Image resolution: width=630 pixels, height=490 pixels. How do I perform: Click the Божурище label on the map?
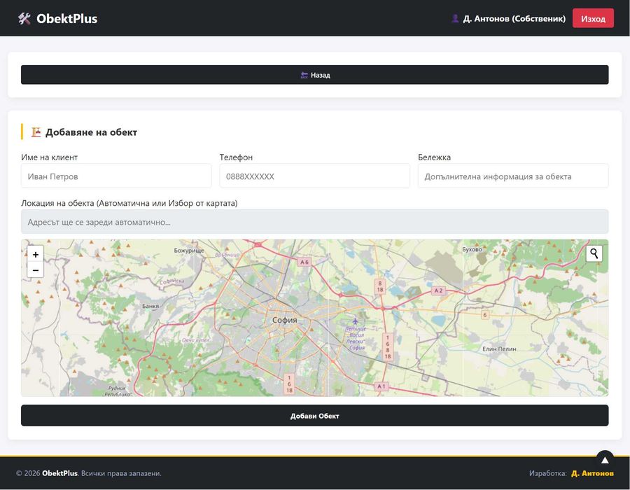189,250
